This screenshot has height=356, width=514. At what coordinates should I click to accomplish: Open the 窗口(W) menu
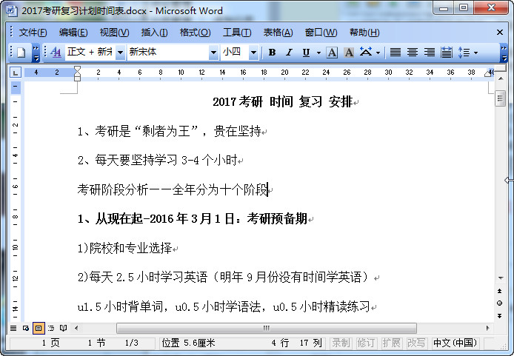tap(321, 33)
